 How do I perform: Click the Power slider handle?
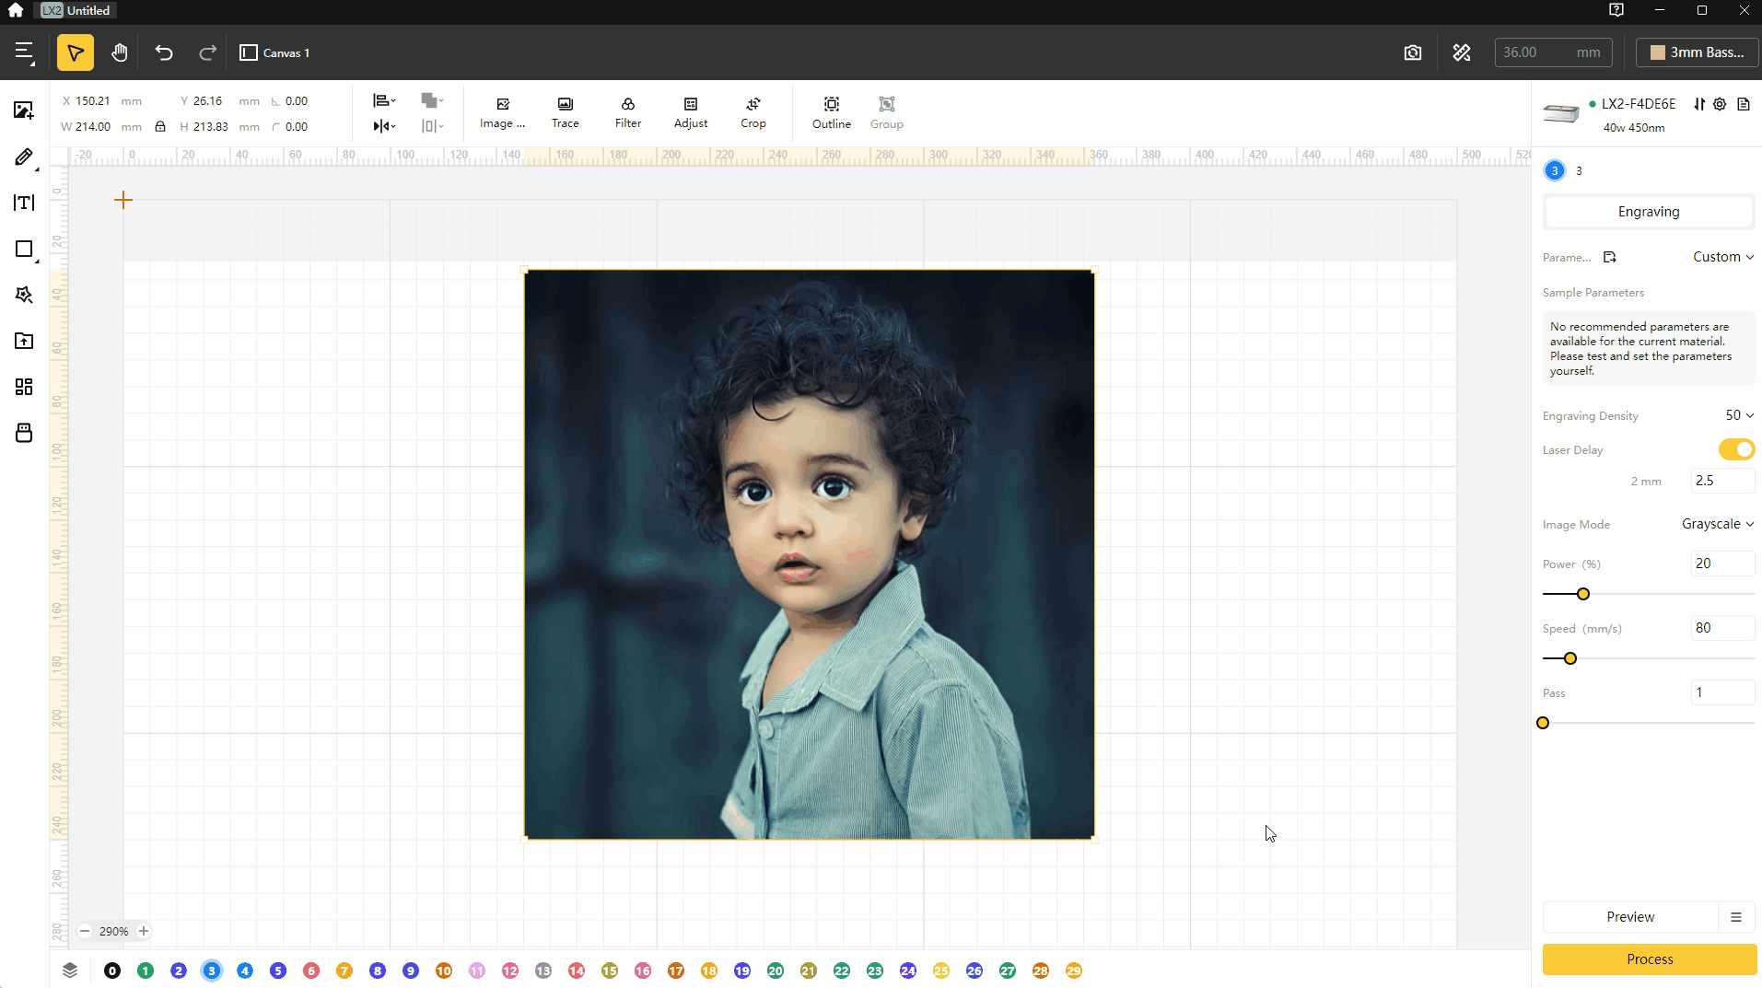(1583, 594)
